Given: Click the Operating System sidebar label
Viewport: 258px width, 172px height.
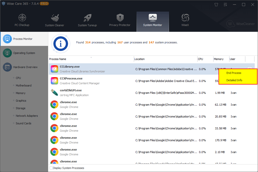Looking at the screenshot, I should 24,53.
